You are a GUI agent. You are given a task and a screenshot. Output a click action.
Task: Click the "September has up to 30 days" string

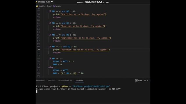click(x=85, y=38)
